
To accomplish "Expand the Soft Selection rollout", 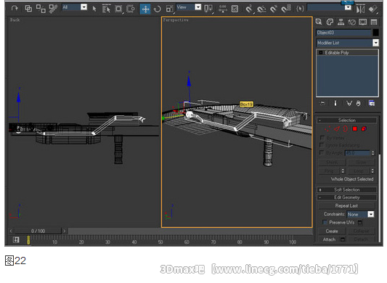I will tap(346, 189).
